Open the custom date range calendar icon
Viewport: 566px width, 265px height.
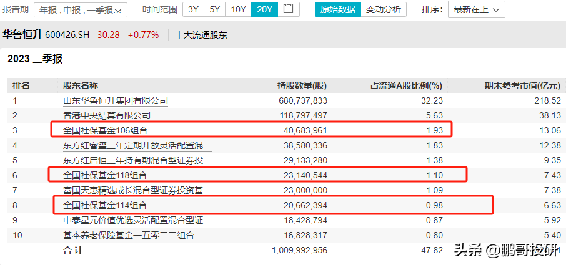click(x=288, y=9)
